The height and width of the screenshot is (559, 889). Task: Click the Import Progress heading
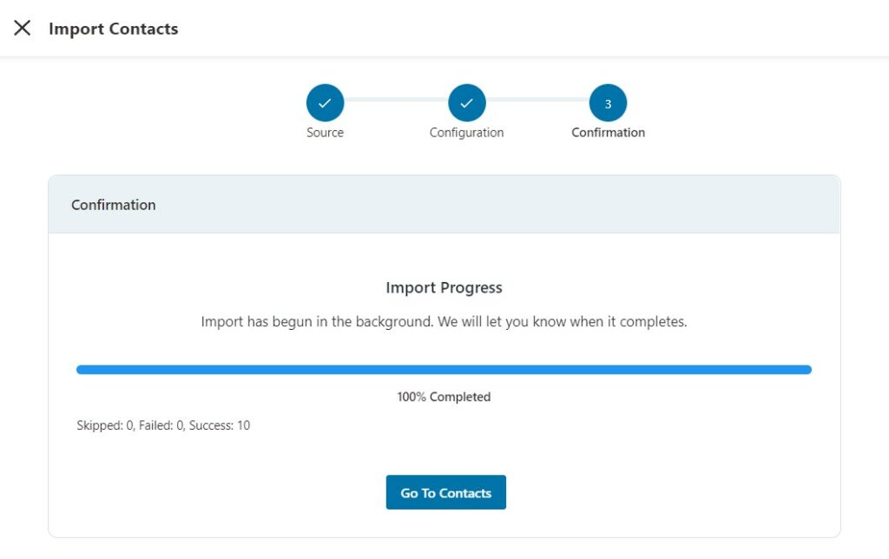(x=444, y=287)
